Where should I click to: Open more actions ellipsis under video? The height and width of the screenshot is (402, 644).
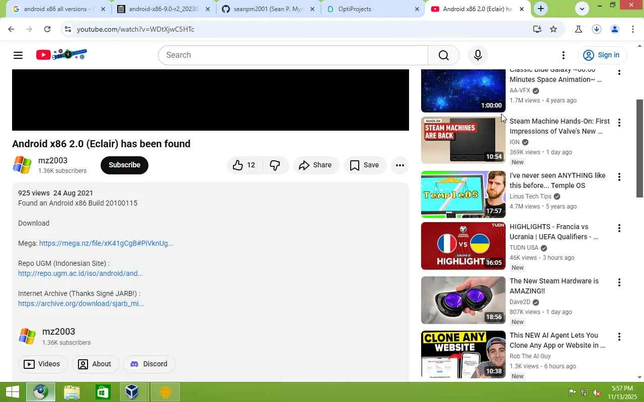click(400, 165)
